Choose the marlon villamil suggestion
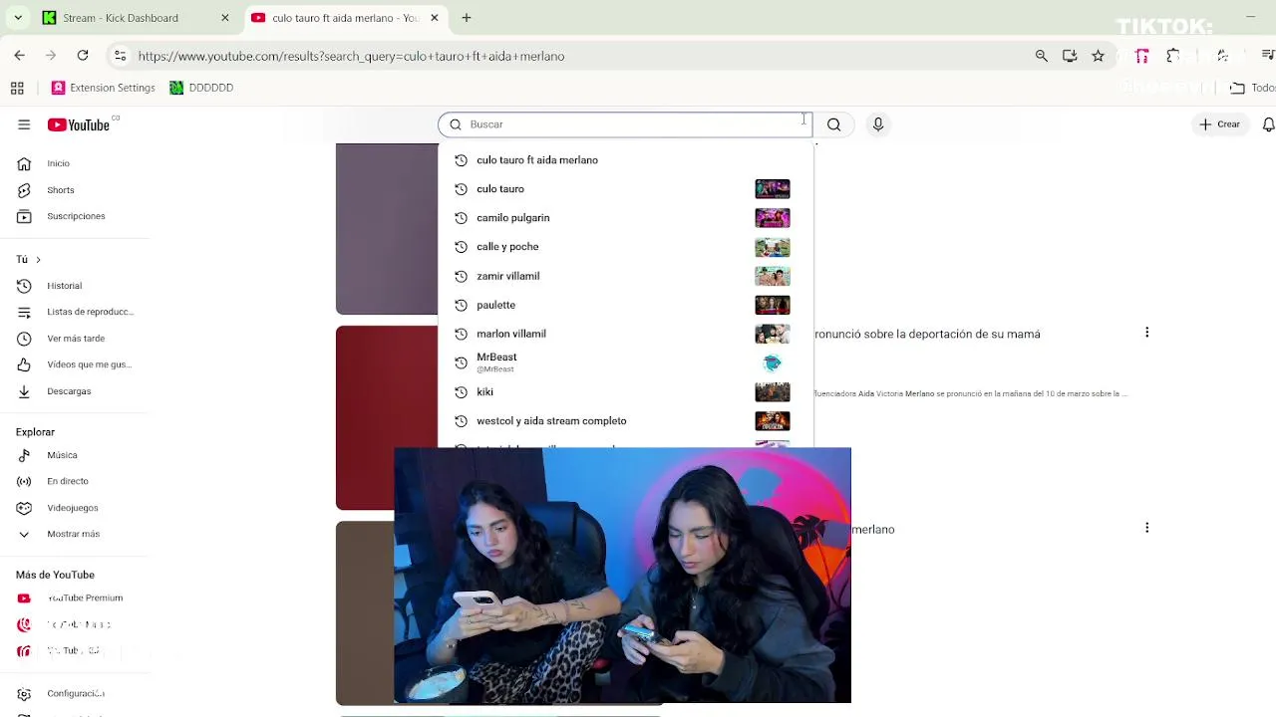This screenshot has height=717, width=1276. [x=625, y=334]
